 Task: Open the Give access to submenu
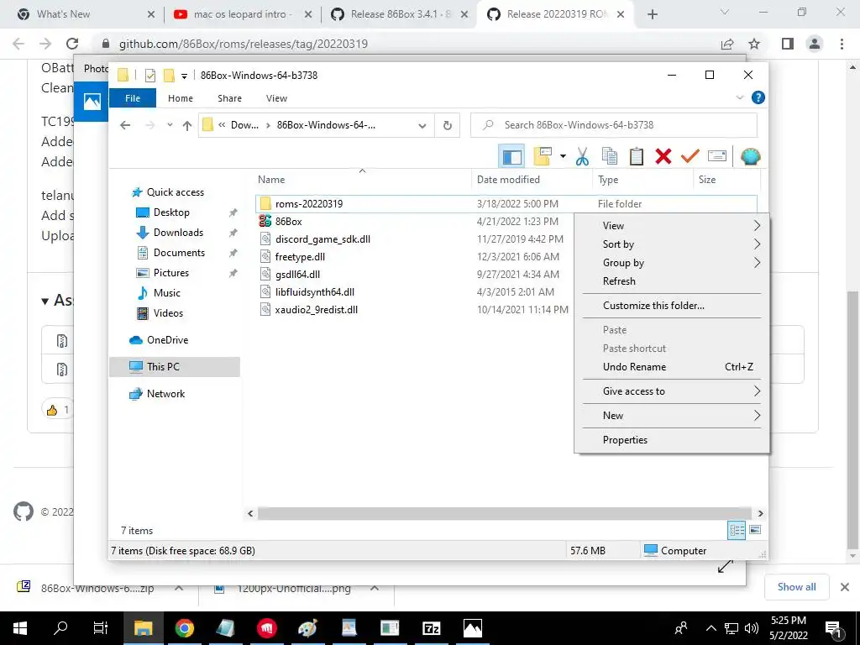click(x=672, y=391)
